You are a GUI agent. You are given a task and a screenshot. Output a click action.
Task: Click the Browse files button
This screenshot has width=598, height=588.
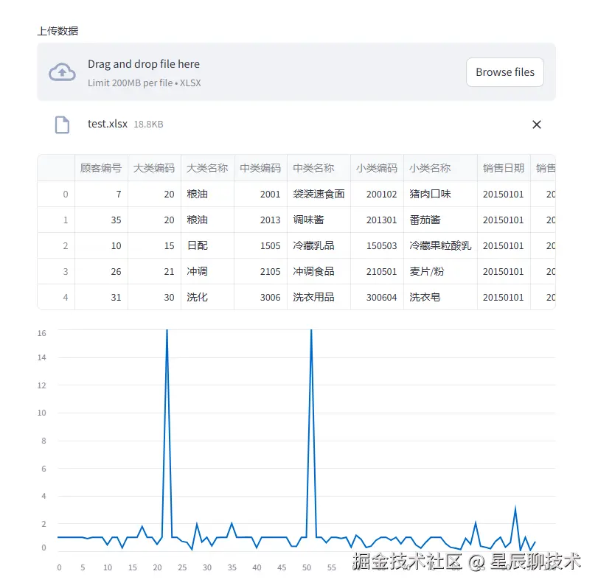point(504,72)
